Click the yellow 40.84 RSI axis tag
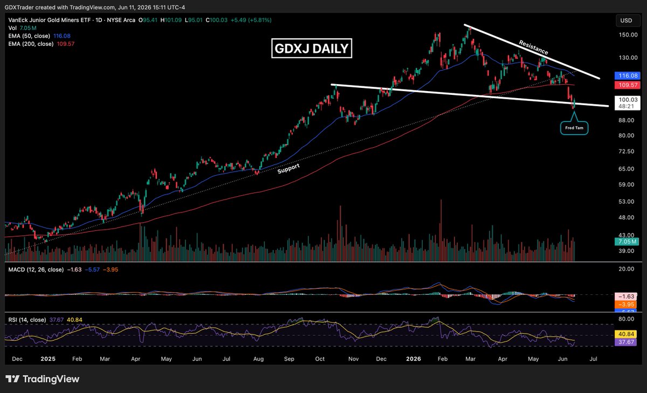647x393 pixels. pyautogui.click(x=627, y=334)
